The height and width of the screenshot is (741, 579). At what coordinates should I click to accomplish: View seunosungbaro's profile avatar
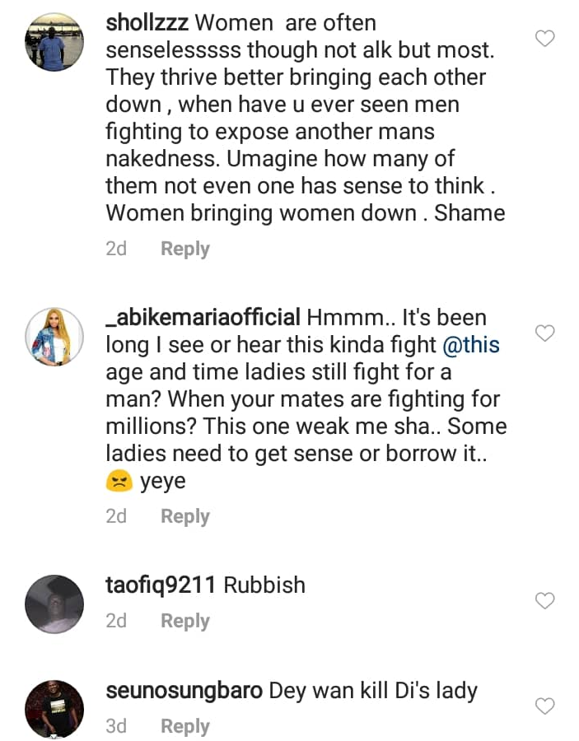pos(54,709)
